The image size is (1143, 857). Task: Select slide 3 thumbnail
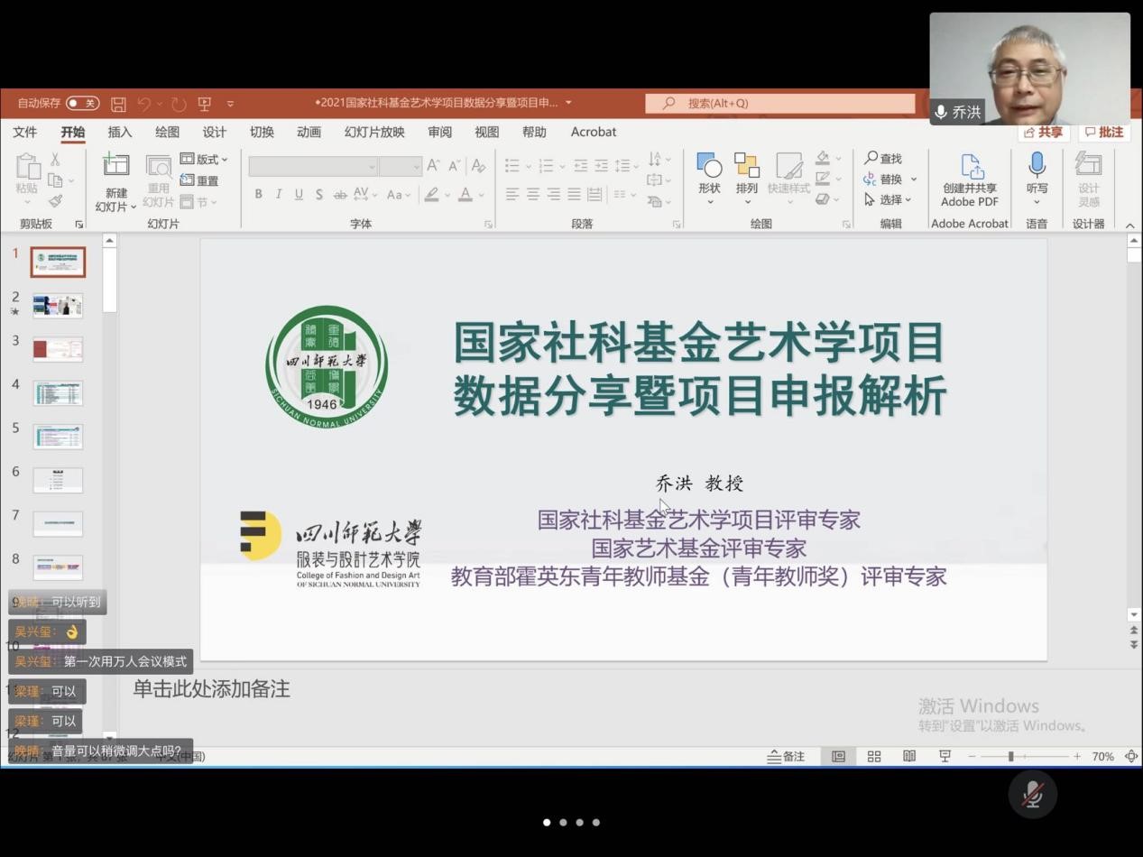coord(58,349)
